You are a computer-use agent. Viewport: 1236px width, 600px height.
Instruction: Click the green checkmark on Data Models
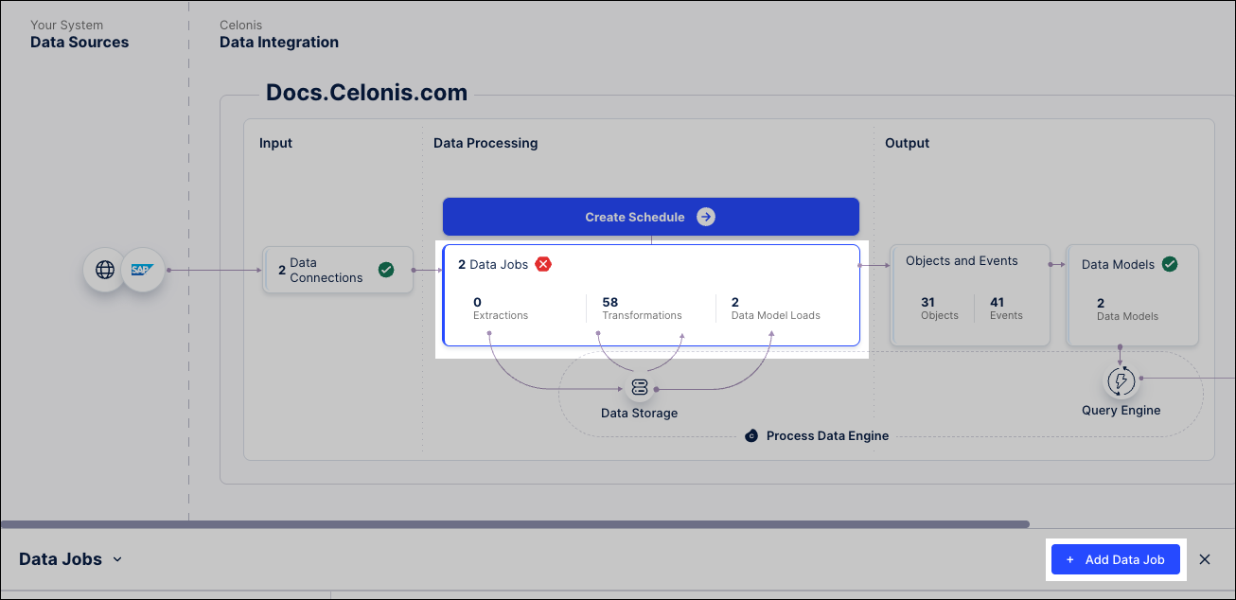pos(1170,264)
